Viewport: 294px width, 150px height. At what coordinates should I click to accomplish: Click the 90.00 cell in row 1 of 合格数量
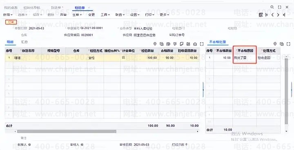pyautogui.click(x=167, y=58)
